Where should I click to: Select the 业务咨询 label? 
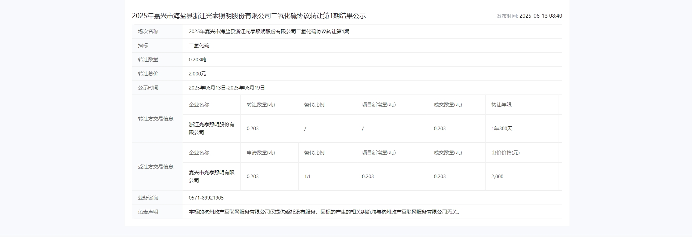click(148, 198)
